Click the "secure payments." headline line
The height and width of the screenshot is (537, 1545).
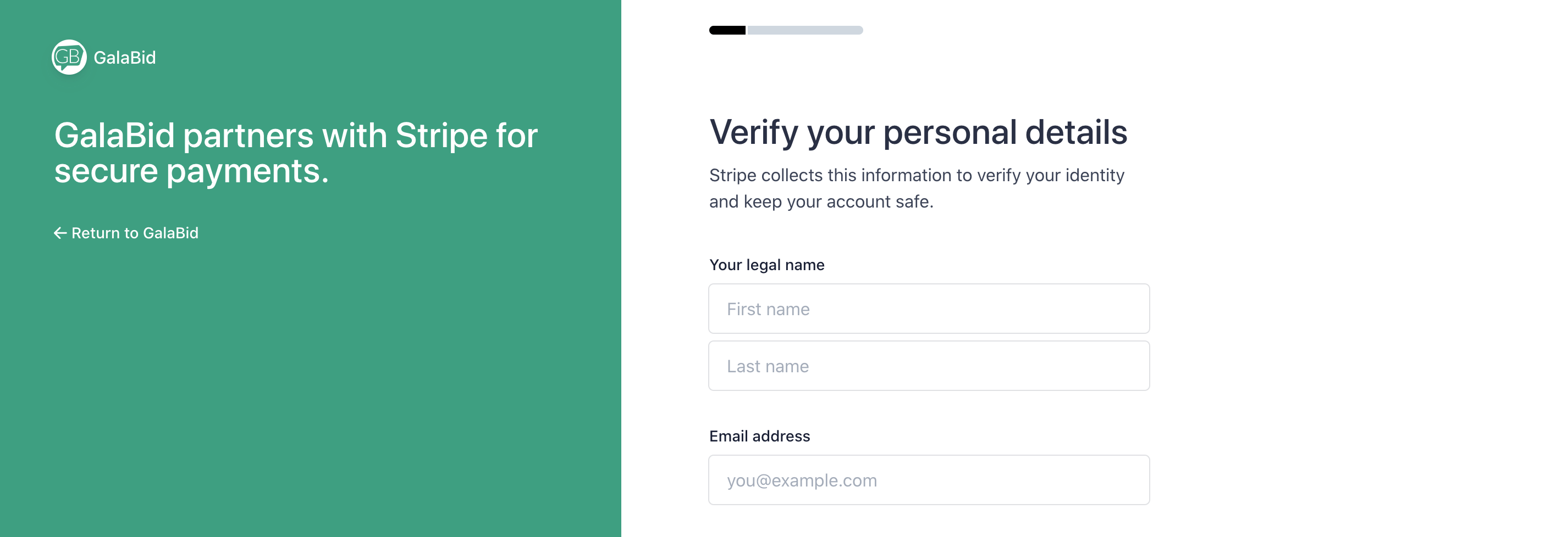point(191,171)
